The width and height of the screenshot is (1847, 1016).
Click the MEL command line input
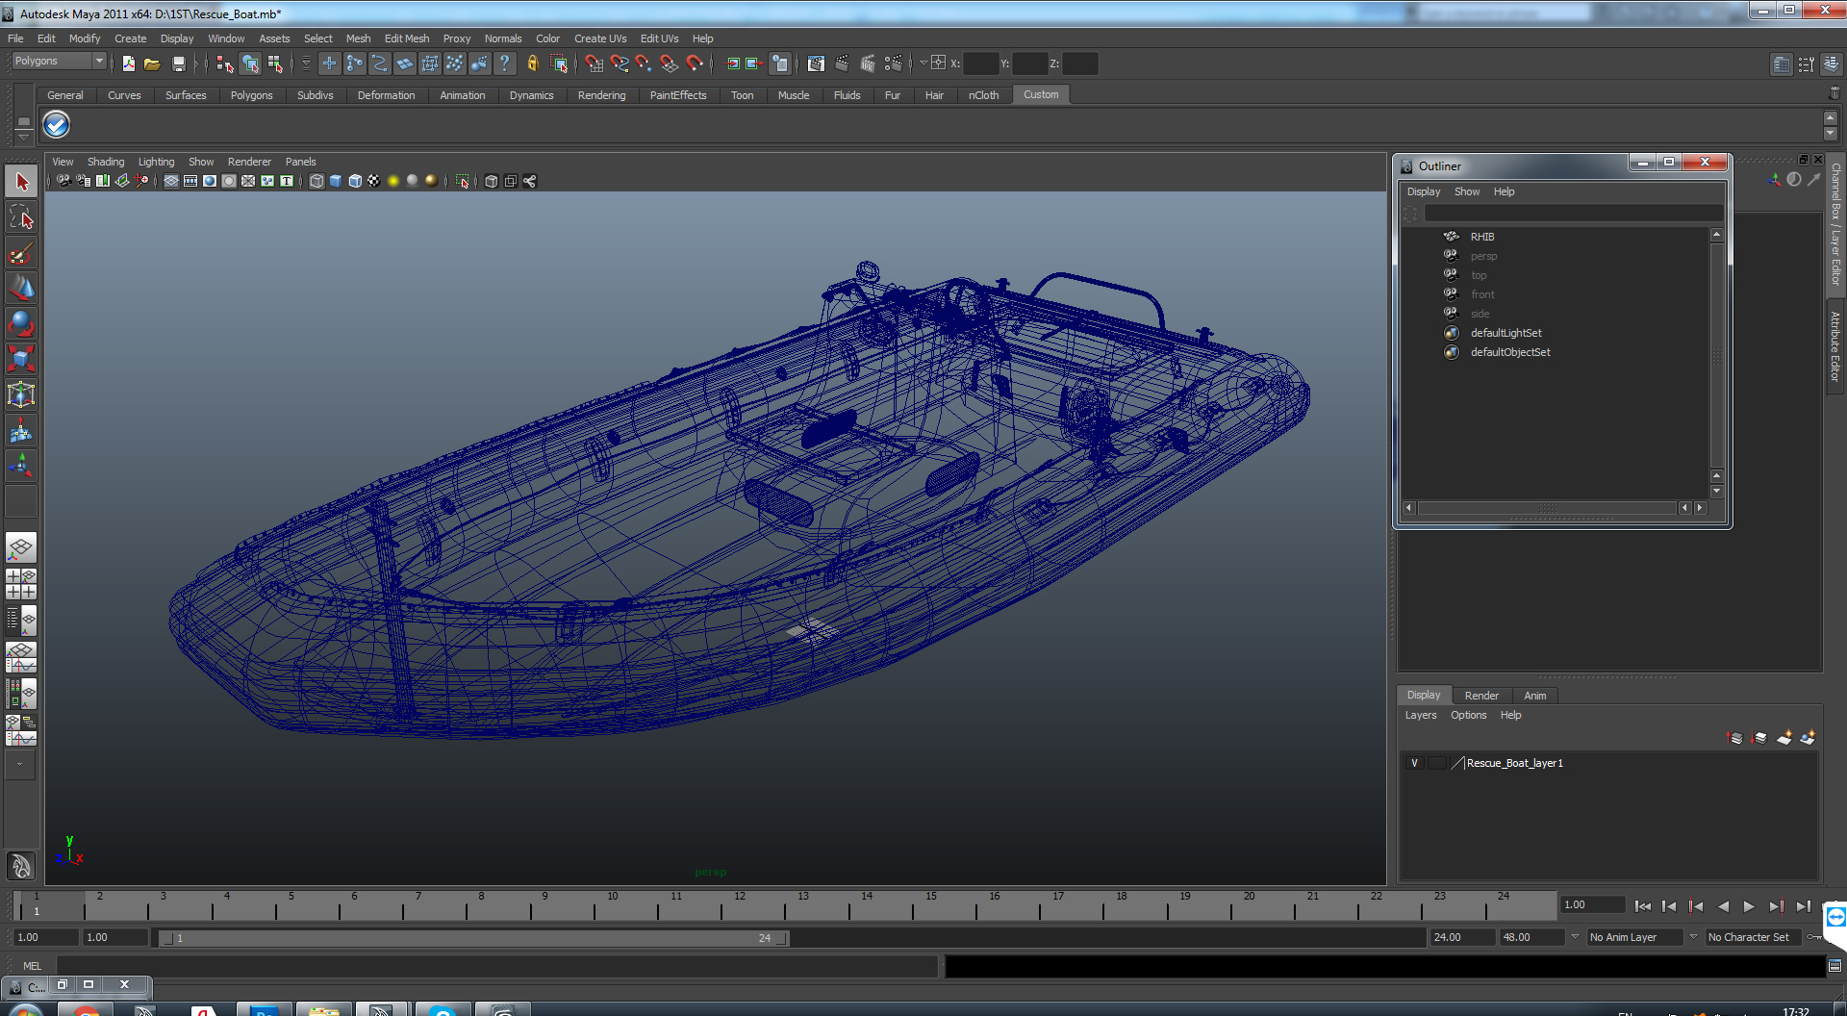pyautogui.click(x=495, y=966)
